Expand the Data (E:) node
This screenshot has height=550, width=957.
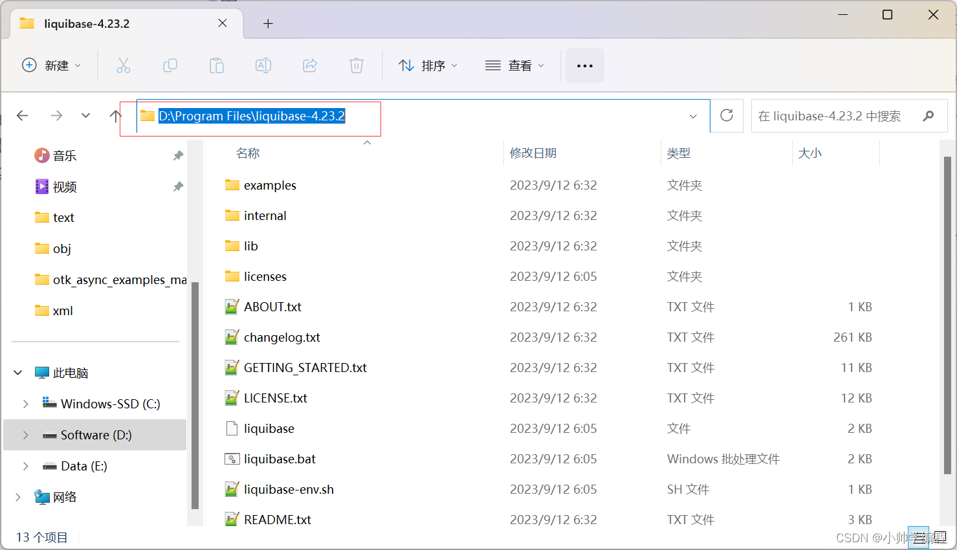coord(26,466)
